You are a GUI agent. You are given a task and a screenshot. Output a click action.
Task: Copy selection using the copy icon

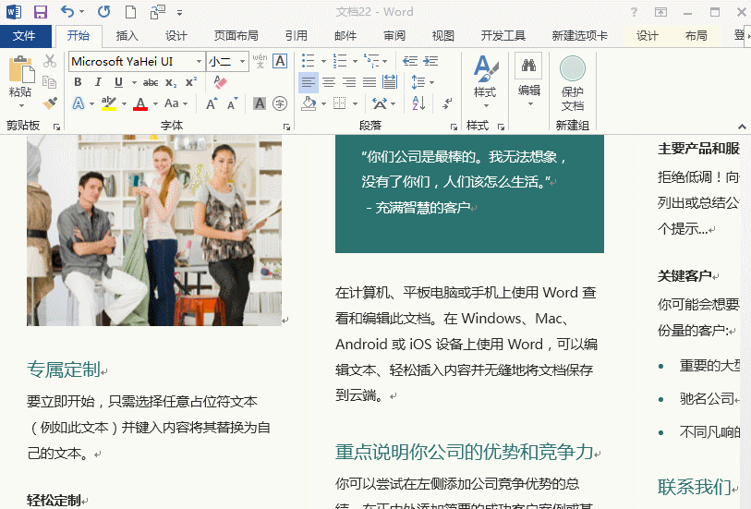(x=49, y=82)
